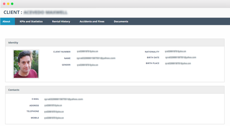Viewport: 230px width, 126px height.
Task: View the Accidents and Fines tab
Action: tap(92, 22)
